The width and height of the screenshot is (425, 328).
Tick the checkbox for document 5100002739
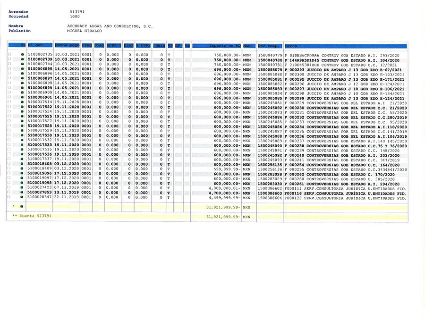point(9,59)
